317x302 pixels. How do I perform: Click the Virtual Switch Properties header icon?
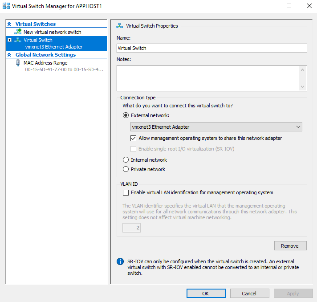pyautogui.click(x=119, y=26)
